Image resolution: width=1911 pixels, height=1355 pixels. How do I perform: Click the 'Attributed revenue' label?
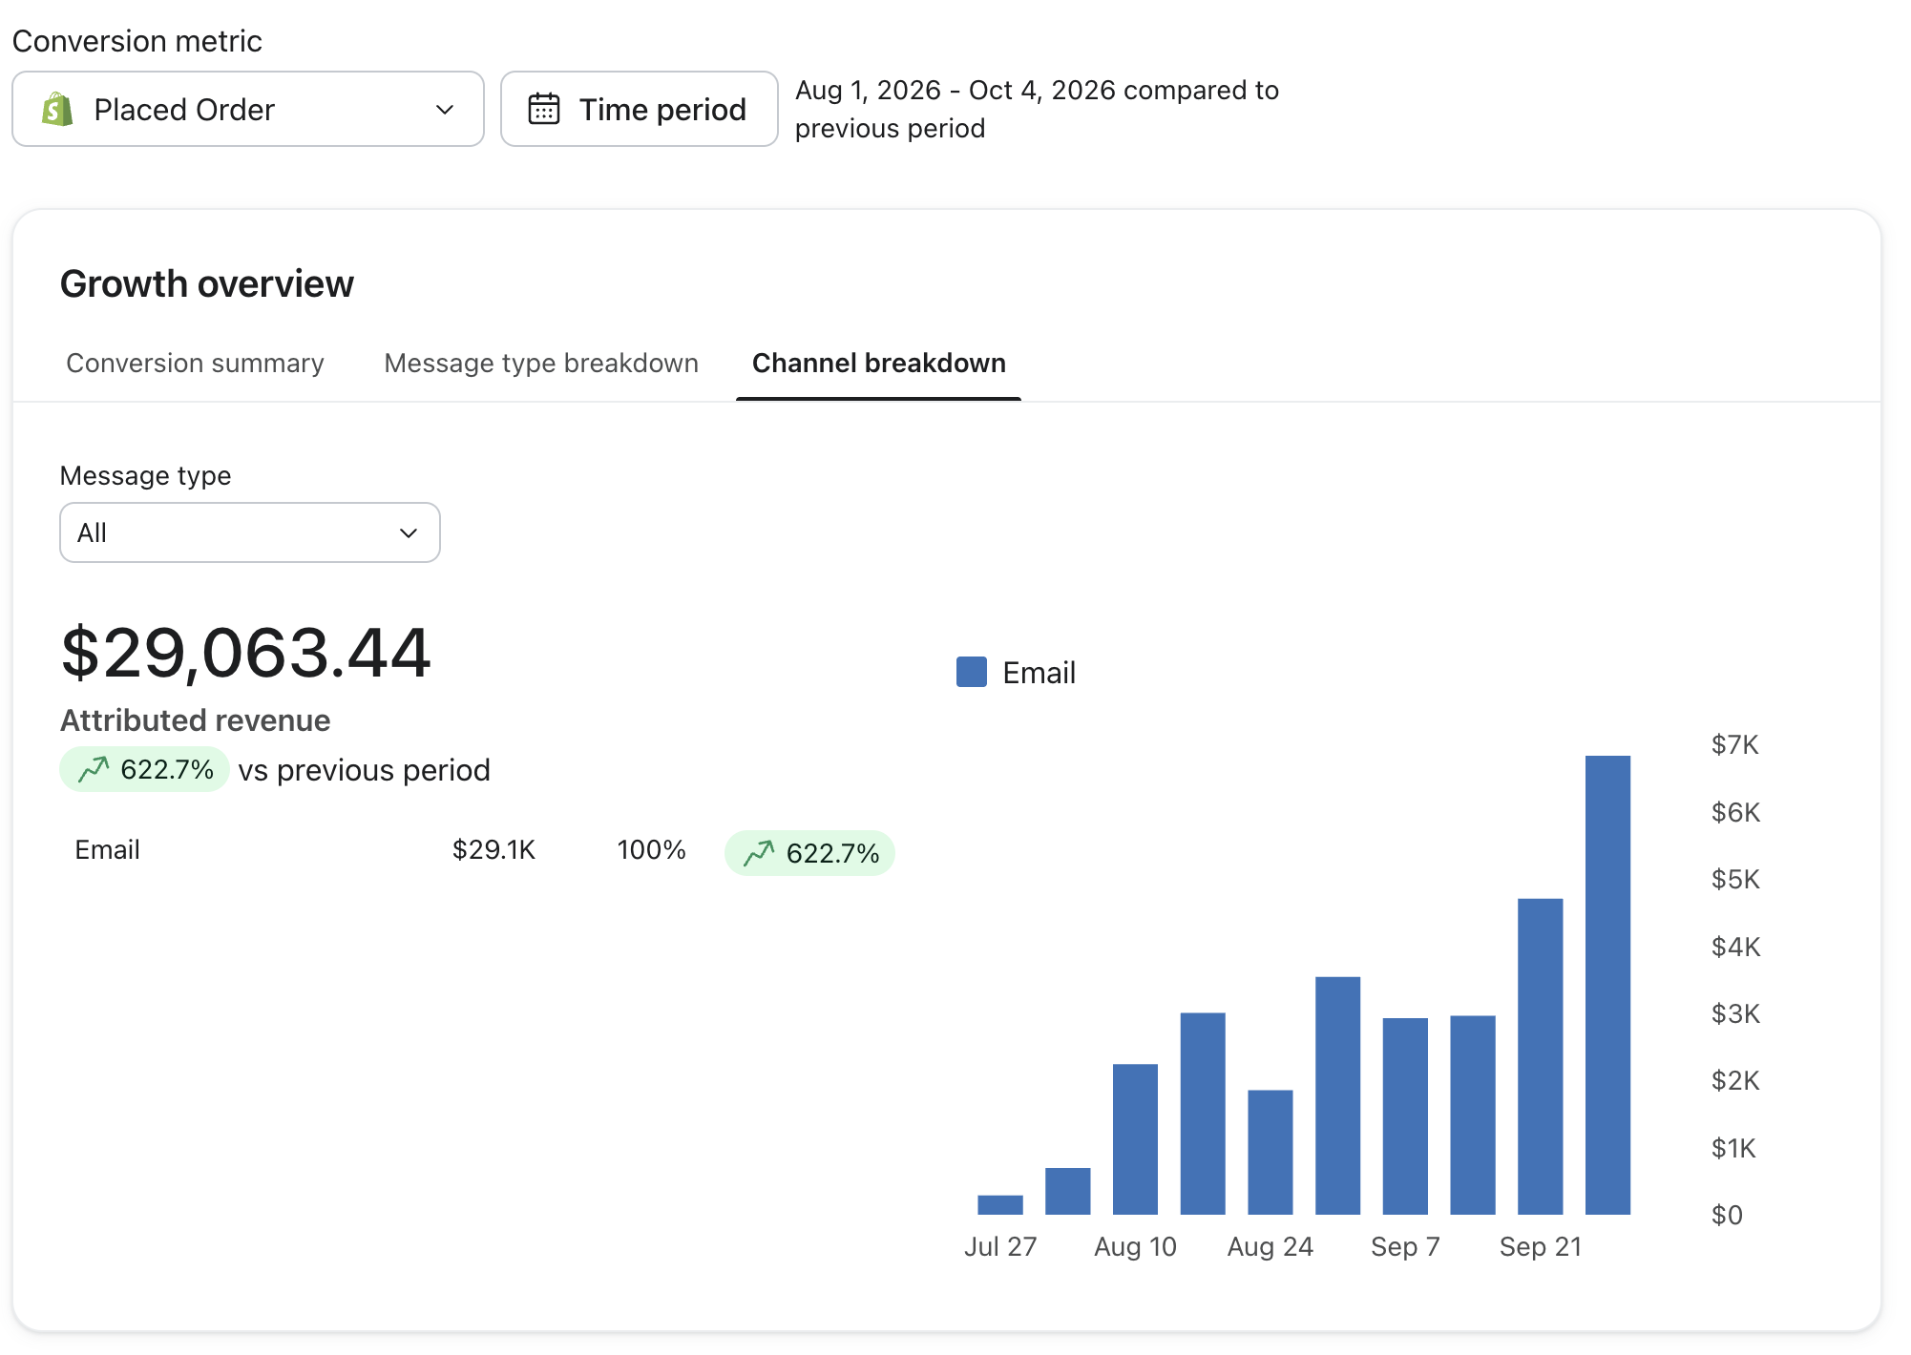[196, 720]
